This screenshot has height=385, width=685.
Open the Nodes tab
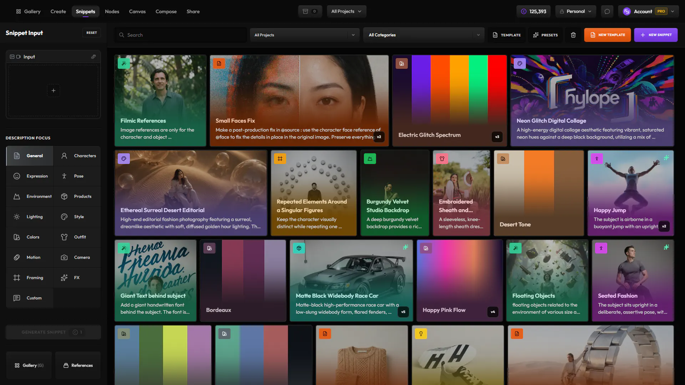click(112, 11)
